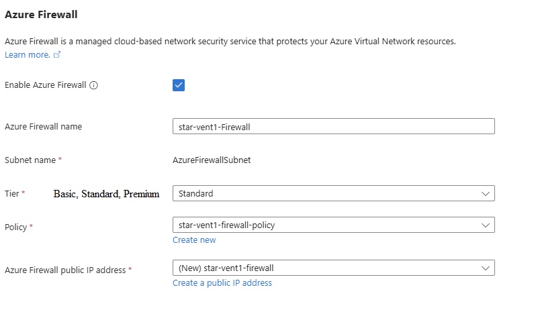The width and height of the screenshot is (536, 314).
Task: Click the chevron arrow of the Tier dropdown
Action: [x=486, y=193]
